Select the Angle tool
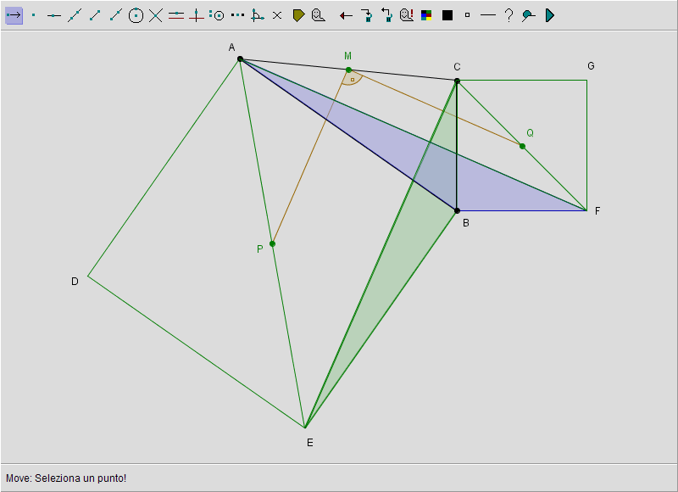 point(258,15)
